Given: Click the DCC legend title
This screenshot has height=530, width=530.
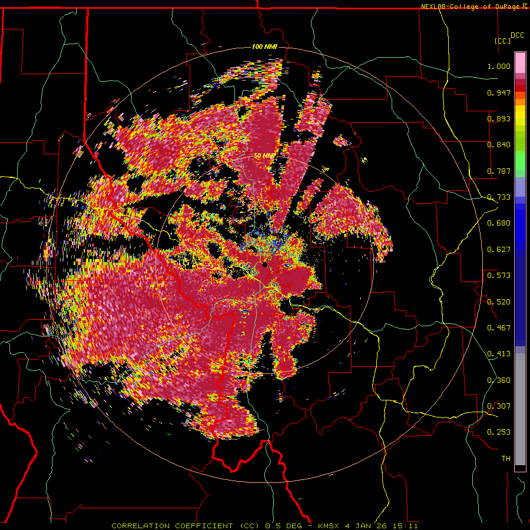Looking at the screenshot, I should 517,35.
